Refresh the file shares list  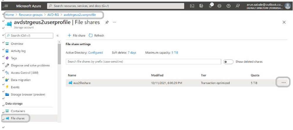pyautogui.click(x=96, y=35)
